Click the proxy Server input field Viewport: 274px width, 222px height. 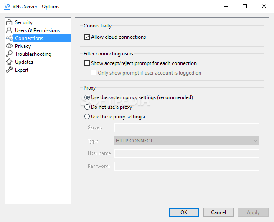pyautogui.click(x=187, y=127)
